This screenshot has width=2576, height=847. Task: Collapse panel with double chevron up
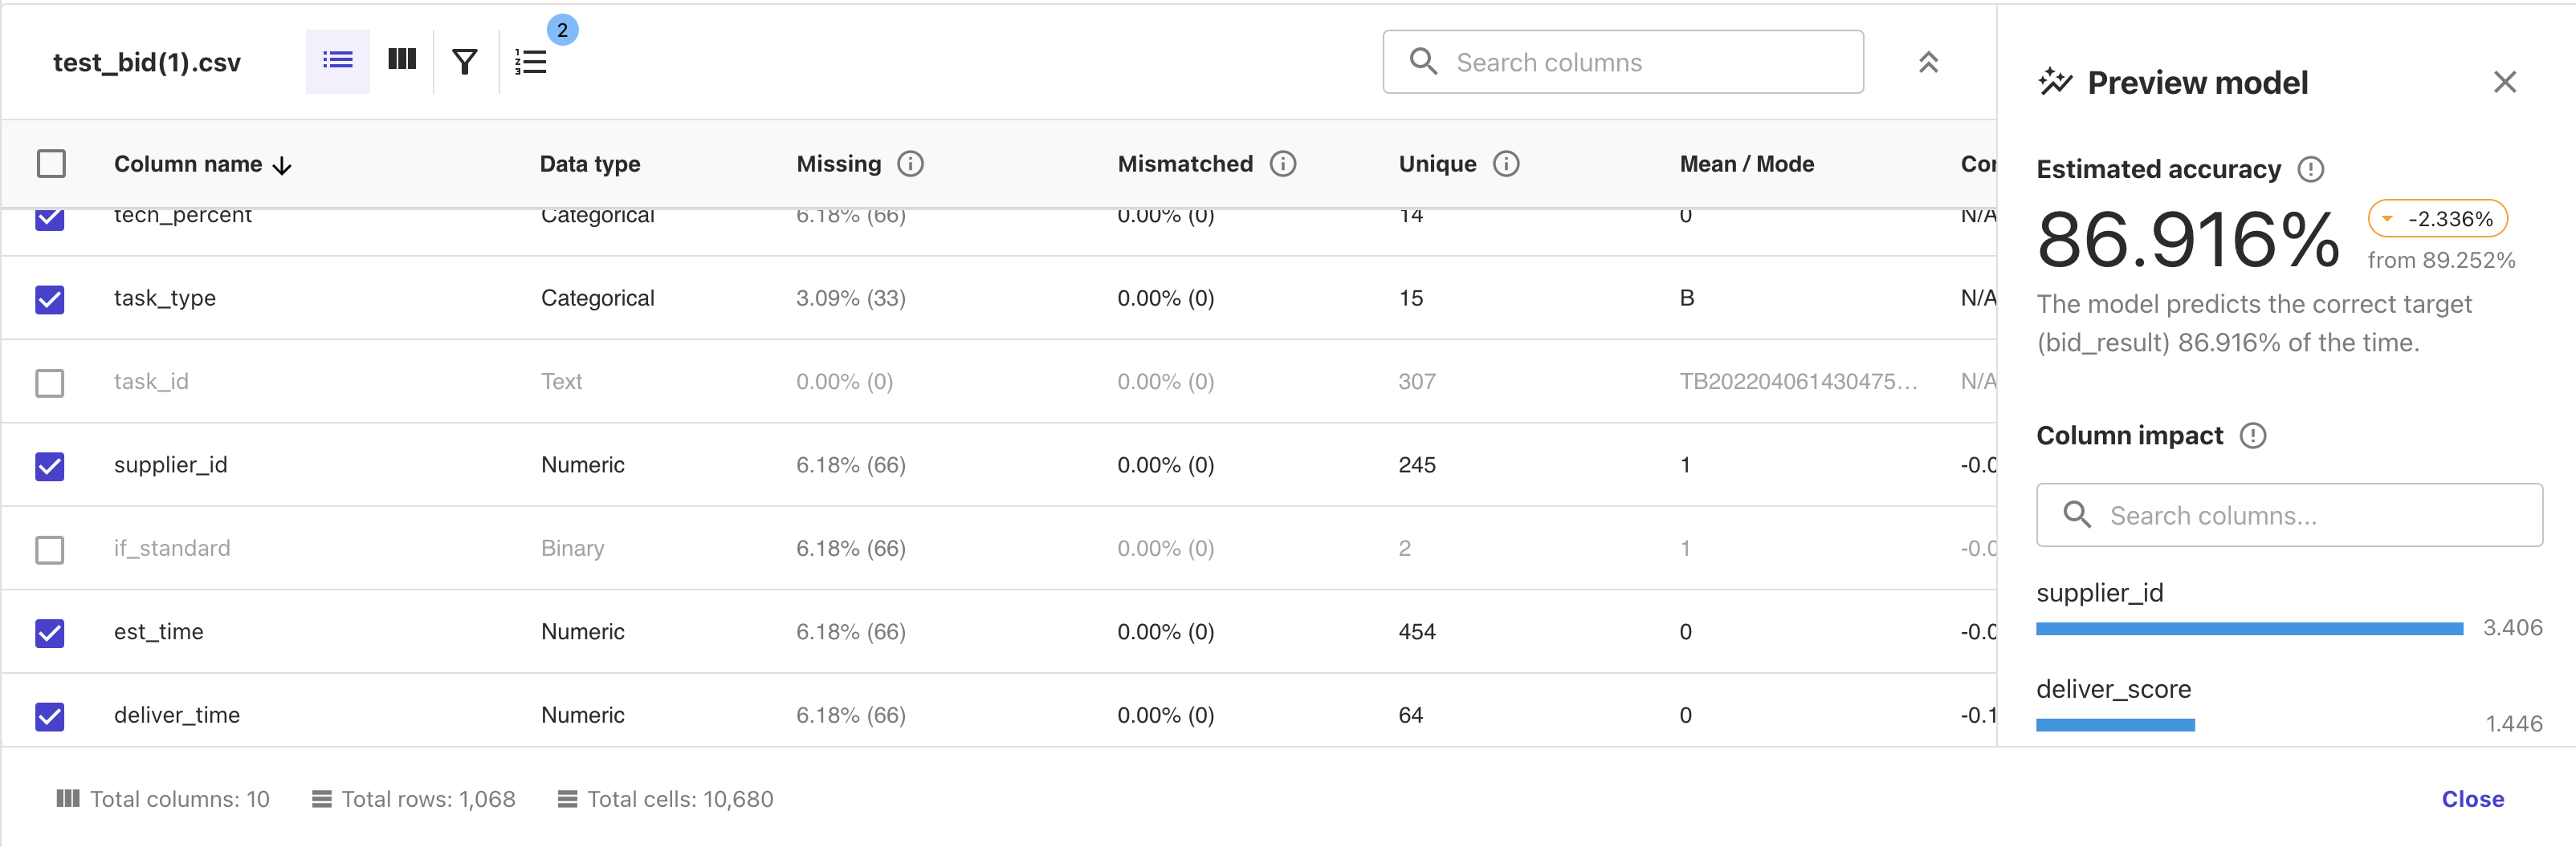click(1928, 62)
